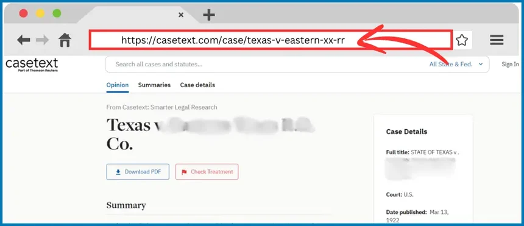Go forward with the browser forward arrow

point(42,40)
